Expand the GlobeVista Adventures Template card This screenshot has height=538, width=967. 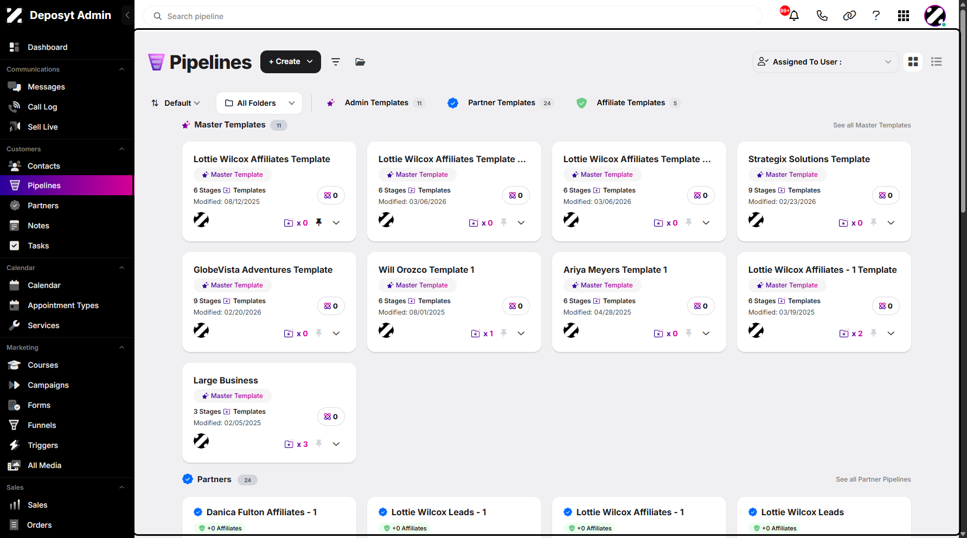(x=336, y=333)
